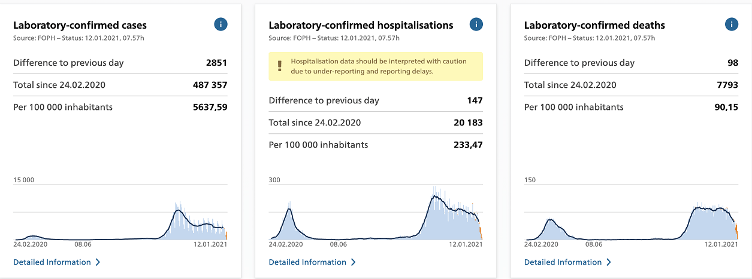The image size is (752, 279).
Task: Click 24.02.2020 date marker on cases chart
Action: click(x=31, y=244)
